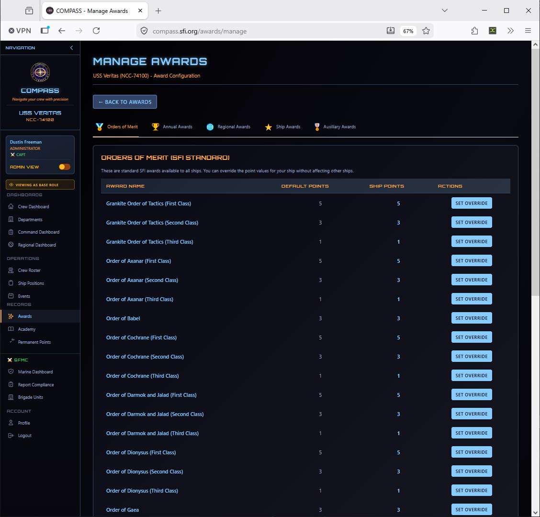
Task: Select the Academy book icon
Action: (x=11, y=329)
